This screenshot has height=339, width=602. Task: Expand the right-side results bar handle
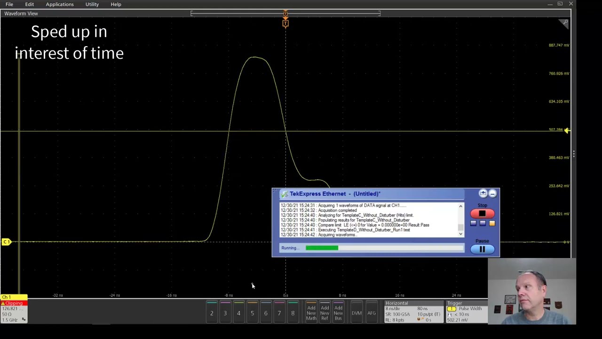click(x=574, y=154)
